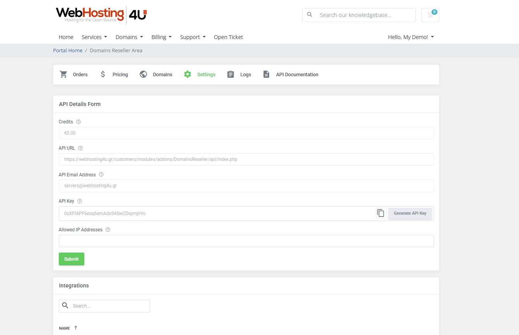Click the Credits field showing €0.00
519x335 pixels.
pyautogui.click(x=246, y=133)
